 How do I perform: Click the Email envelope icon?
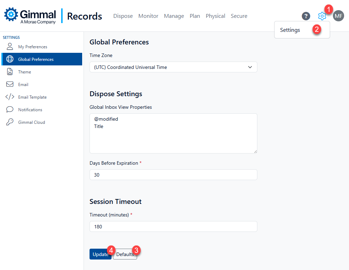coord(10,84)
